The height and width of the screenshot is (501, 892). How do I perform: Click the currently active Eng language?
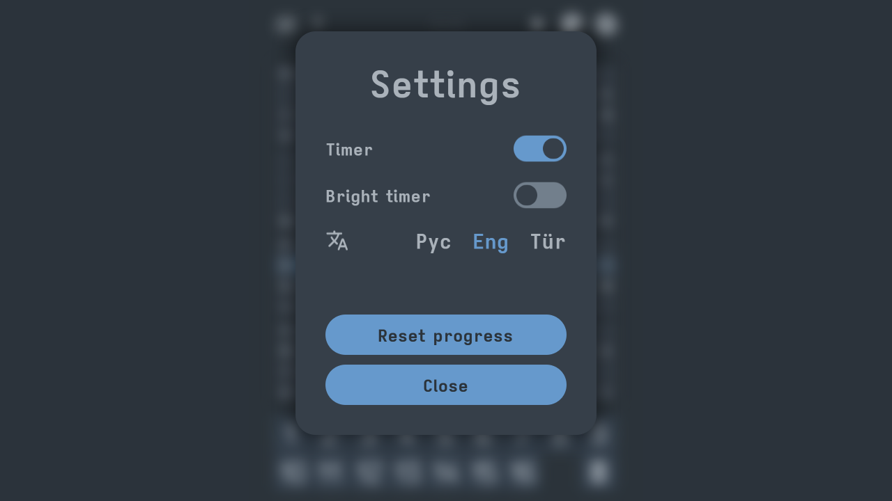click(x=490, y=241)
